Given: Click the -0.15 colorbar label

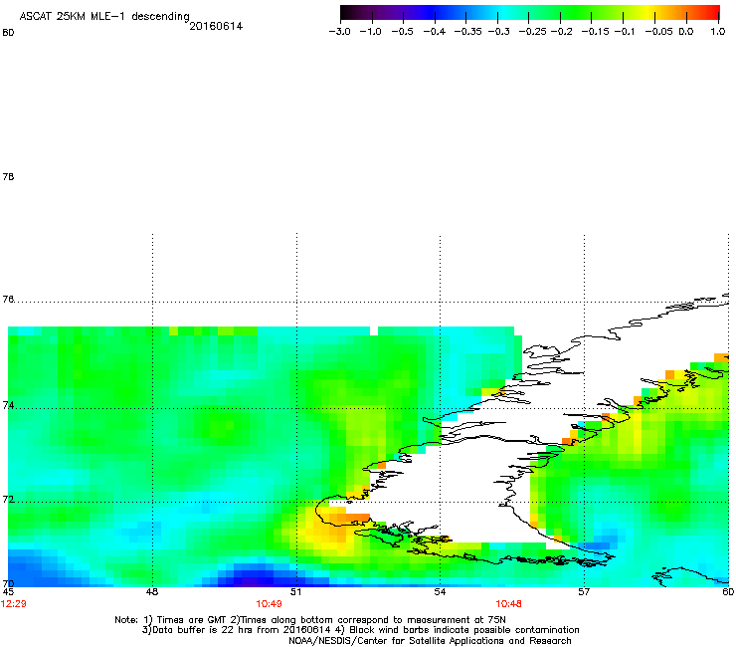Looking at the screenshot, I should click(x=595, y=32).
